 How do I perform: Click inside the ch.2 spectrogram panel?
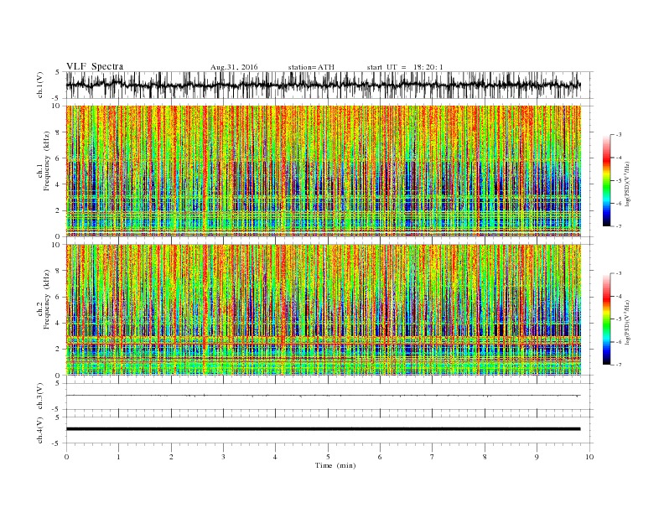323,310
